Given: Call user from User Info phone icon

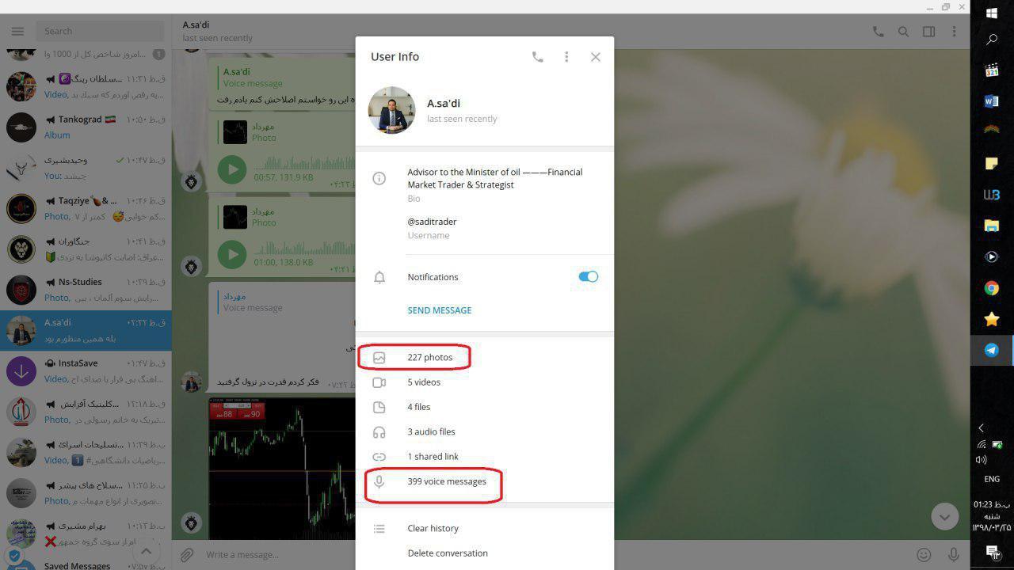Looking at the screenshot, I should pyautogui.click(x=537, y=57).
